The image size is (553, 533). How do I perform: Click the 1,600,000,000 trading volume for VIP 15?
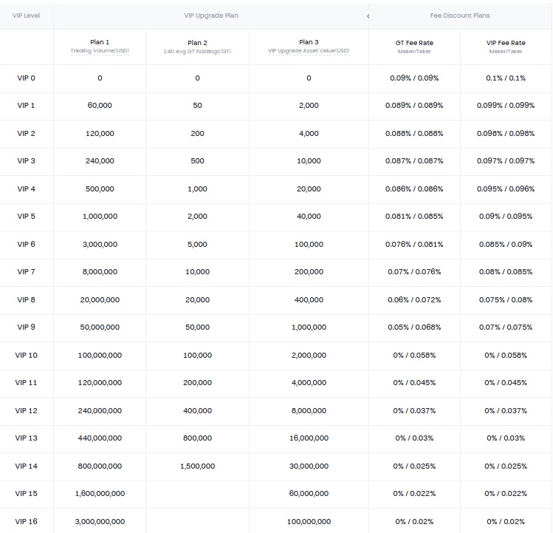(x=100, y=493)
